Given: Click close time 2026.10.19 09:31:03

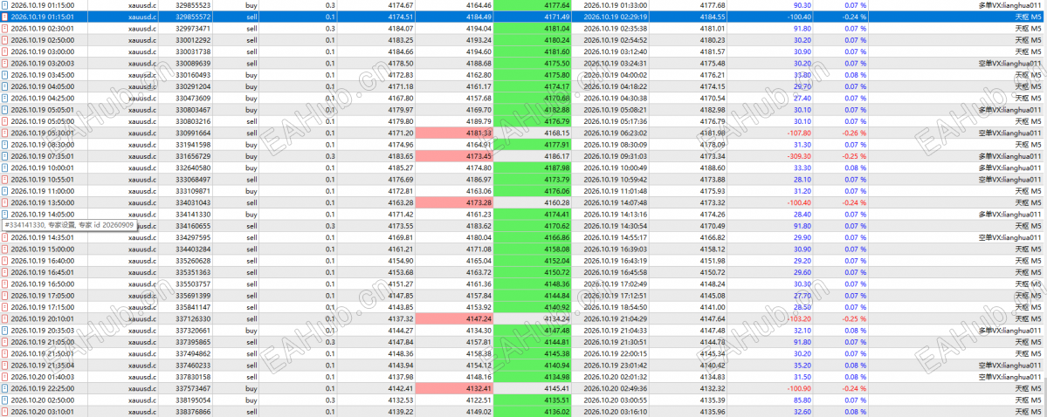Looking at the screenshot, I should [x=617, y=156].
